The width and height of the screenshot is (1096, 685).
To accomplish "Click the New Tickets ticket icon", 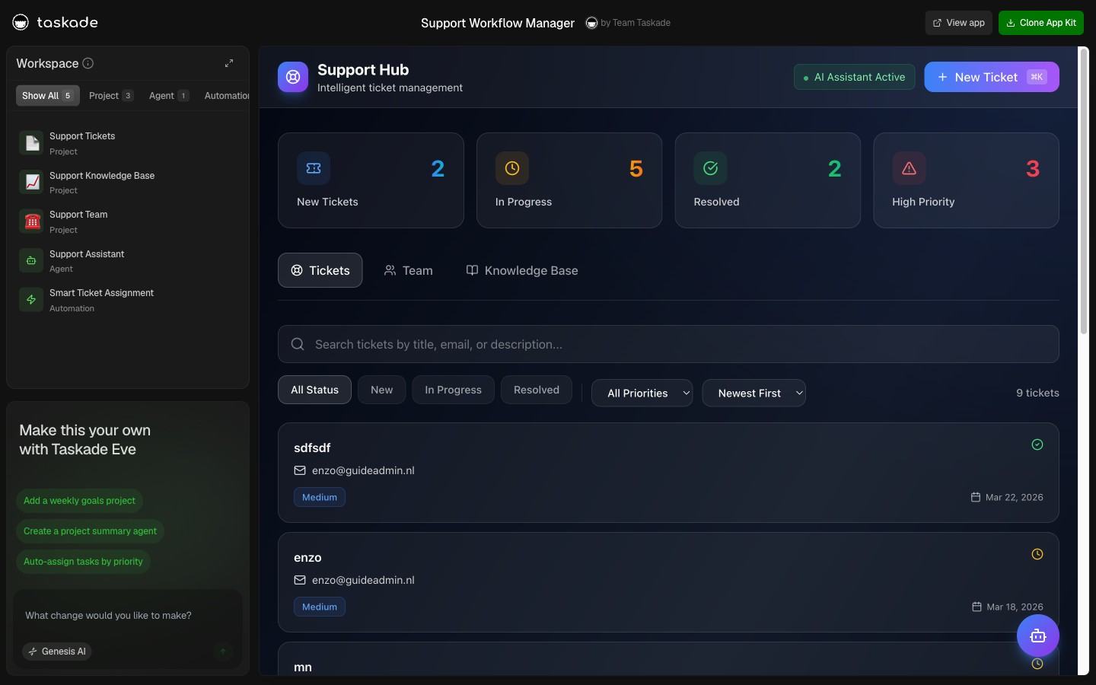I will click(314, 168).
